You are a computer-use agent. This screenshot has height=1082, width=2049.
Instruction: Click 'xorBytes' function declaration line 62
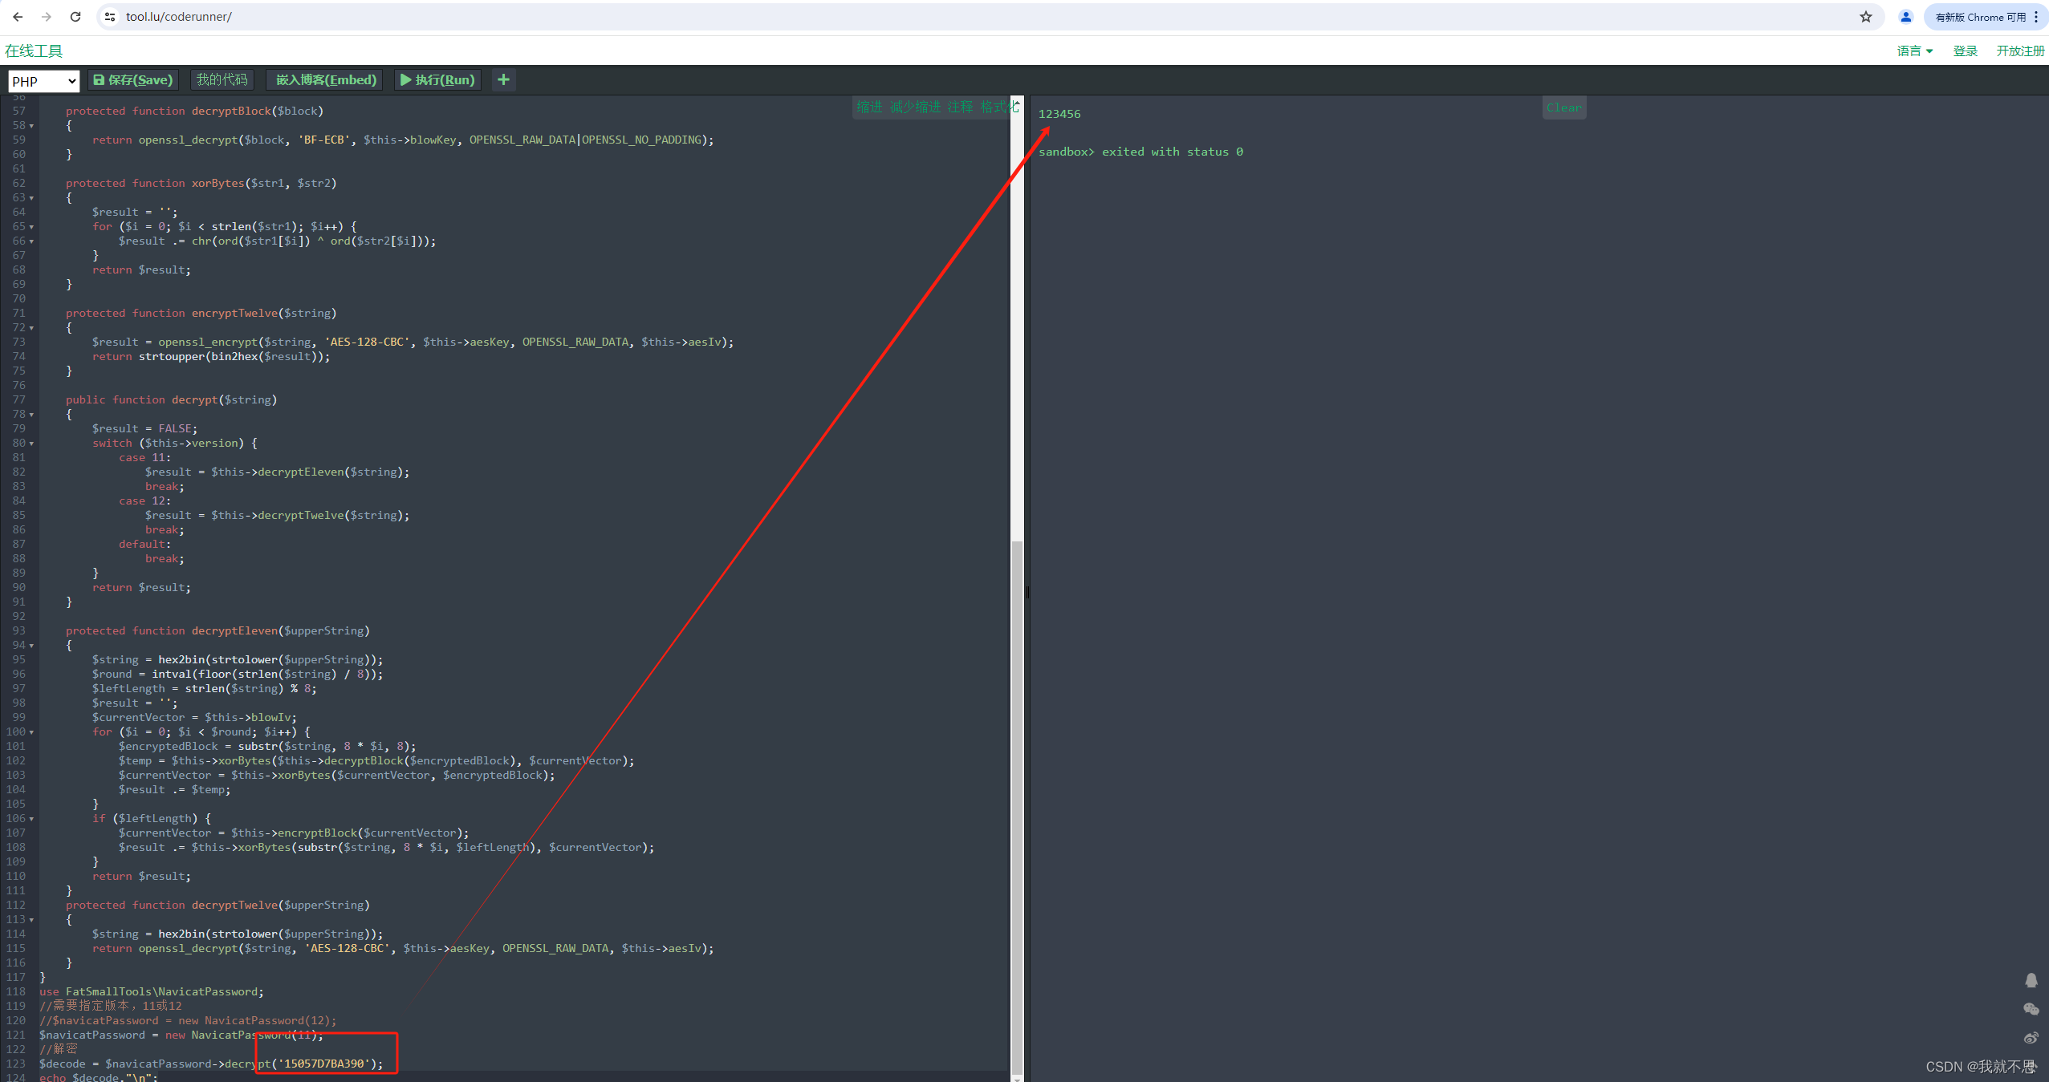click(x=218, y=183)
